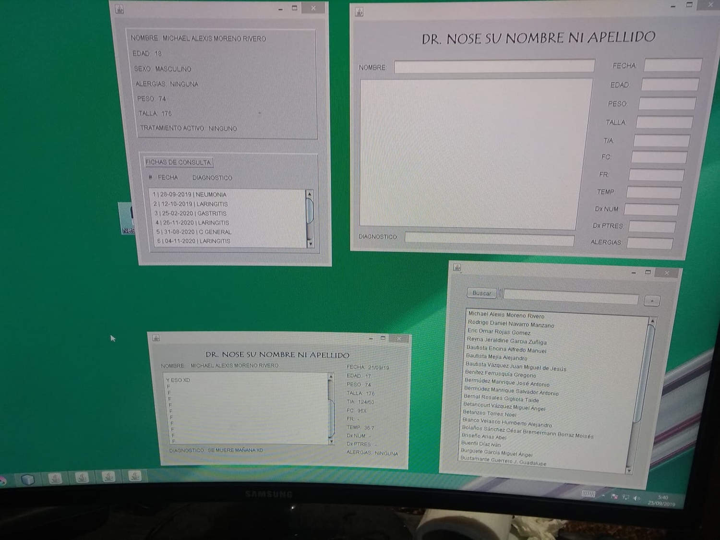Select Michael Alexis Moreno Rivero in patient list
This screenshot has height=540, width=720.
click(x=506, y=315)
